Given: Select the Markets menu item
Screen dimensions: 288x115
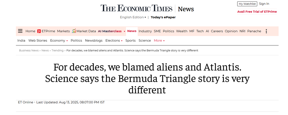Looking at the screenshot, I should tap(63, 31).
